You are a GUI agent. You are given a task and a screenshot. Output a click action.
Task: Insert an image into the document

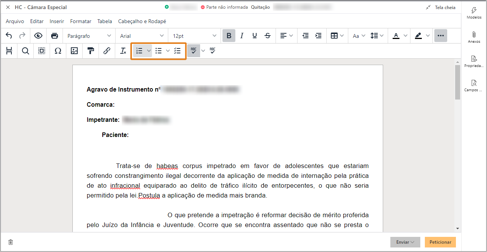tap(74, 50)
